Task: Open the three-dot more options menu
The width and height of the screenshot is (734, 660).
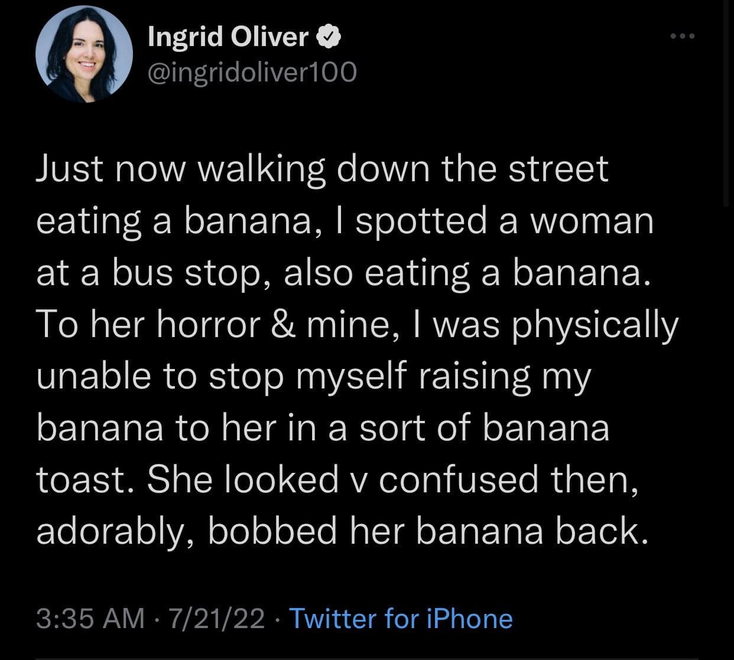Action: click(684, 37)
